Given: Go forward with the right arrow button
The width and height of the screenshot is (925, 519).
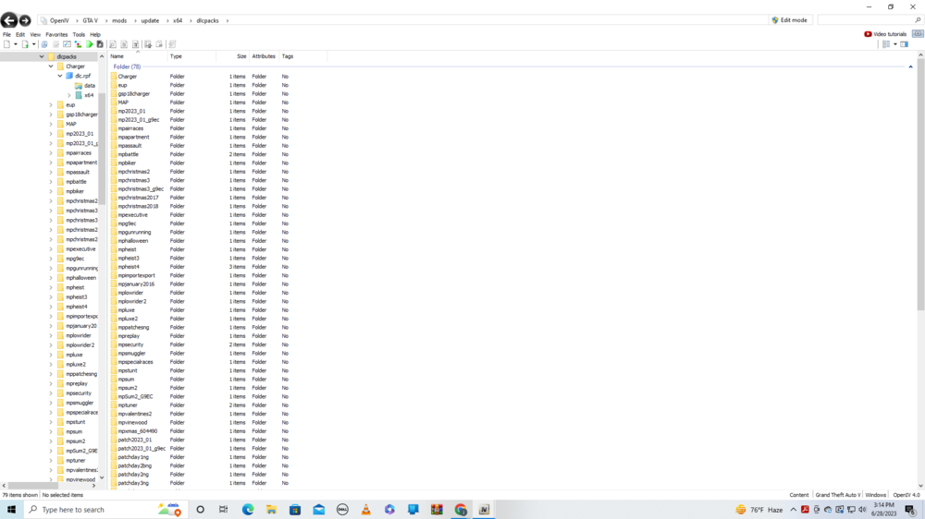Looking at the screenshot, I should (x=25, y=20).
